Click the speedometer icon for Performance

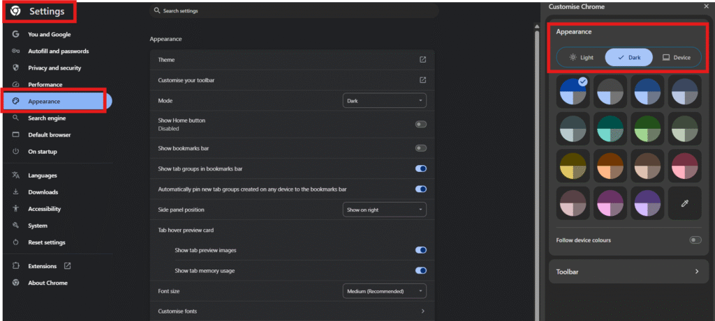pos(15,84)
